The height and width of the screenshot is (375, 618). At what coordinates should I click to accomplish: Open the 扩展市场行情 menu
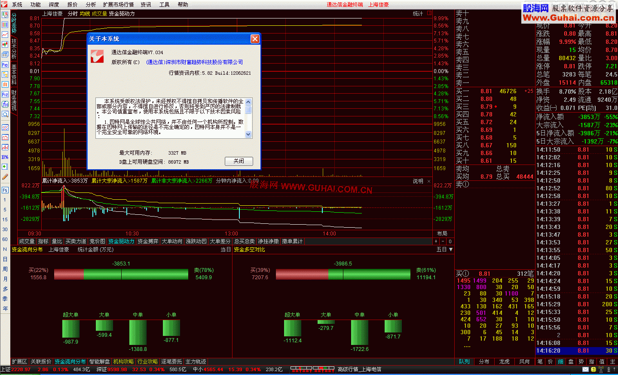pyautogui.click(x=118, y=5)
